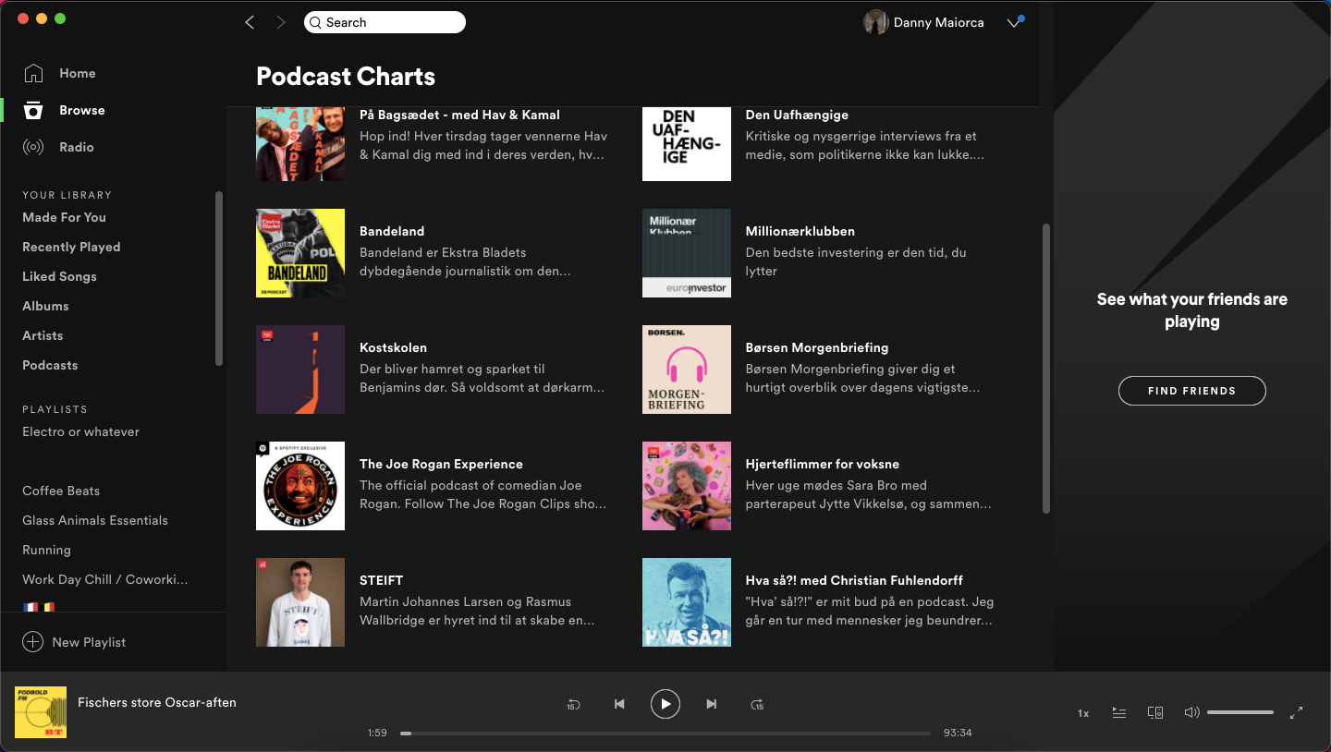This screenshot has height=752, width=1331.
Task: Click the Danny Maiorca profile avatar
Action: pyautogui.click(x=875, y=22)
